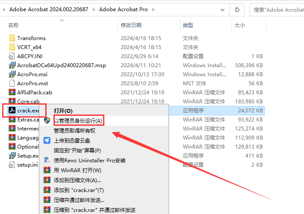Click the Extras.cab archive icon

pyautogui.click(x=12, y=120)
